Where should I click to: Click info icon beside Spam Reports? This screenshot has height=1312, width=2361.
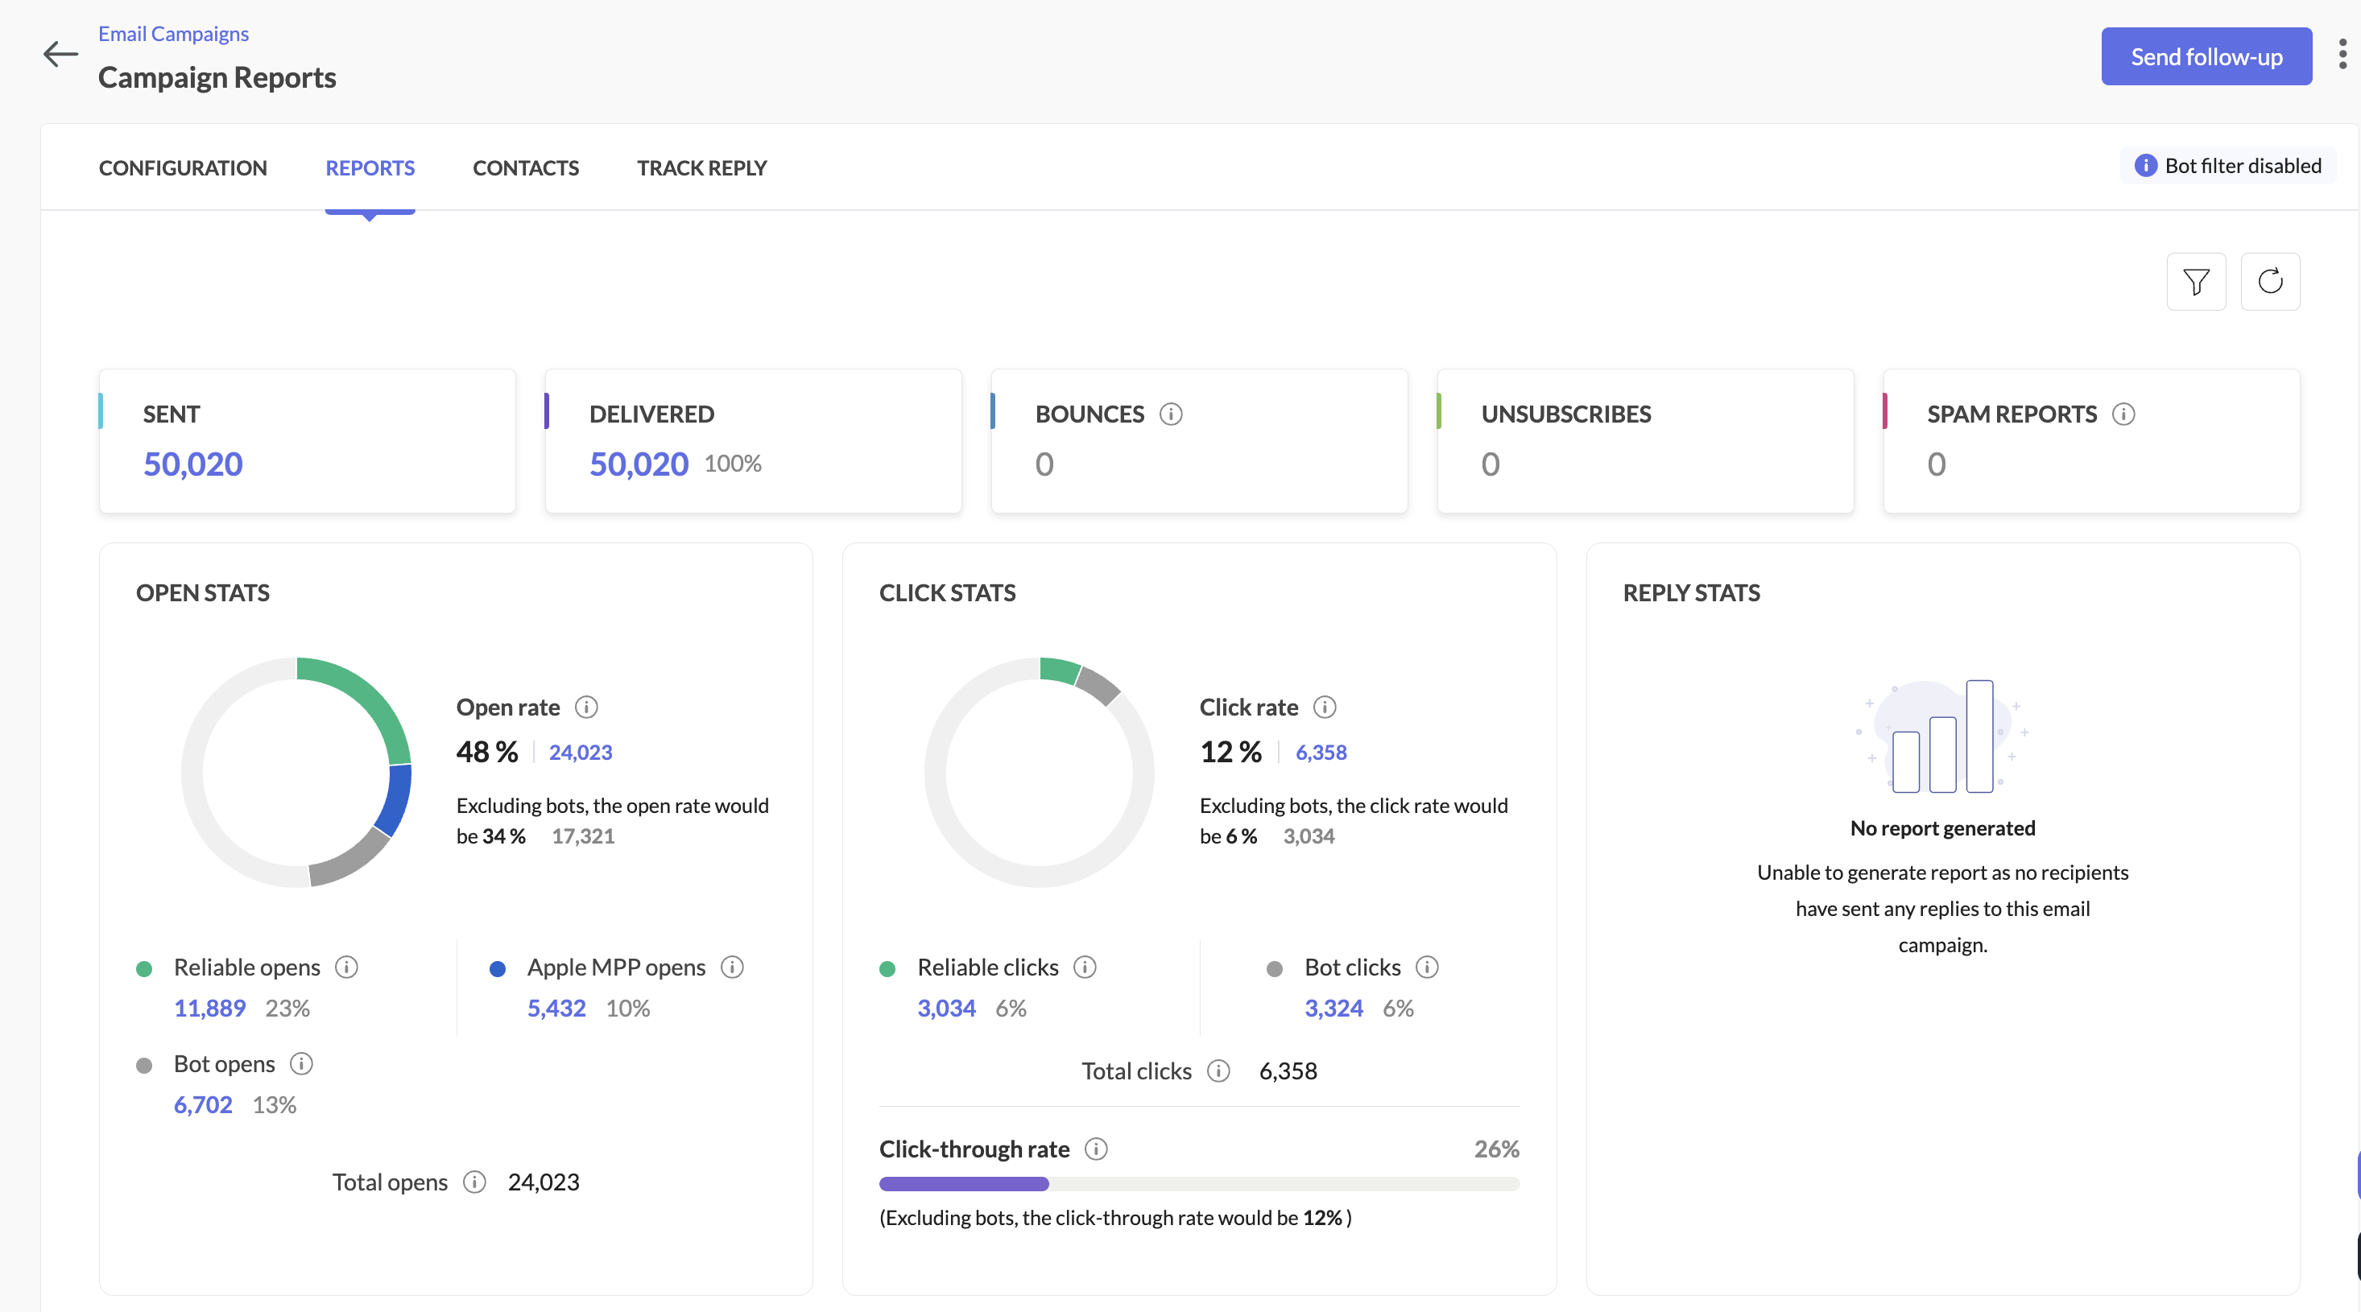click(2123, 414)
